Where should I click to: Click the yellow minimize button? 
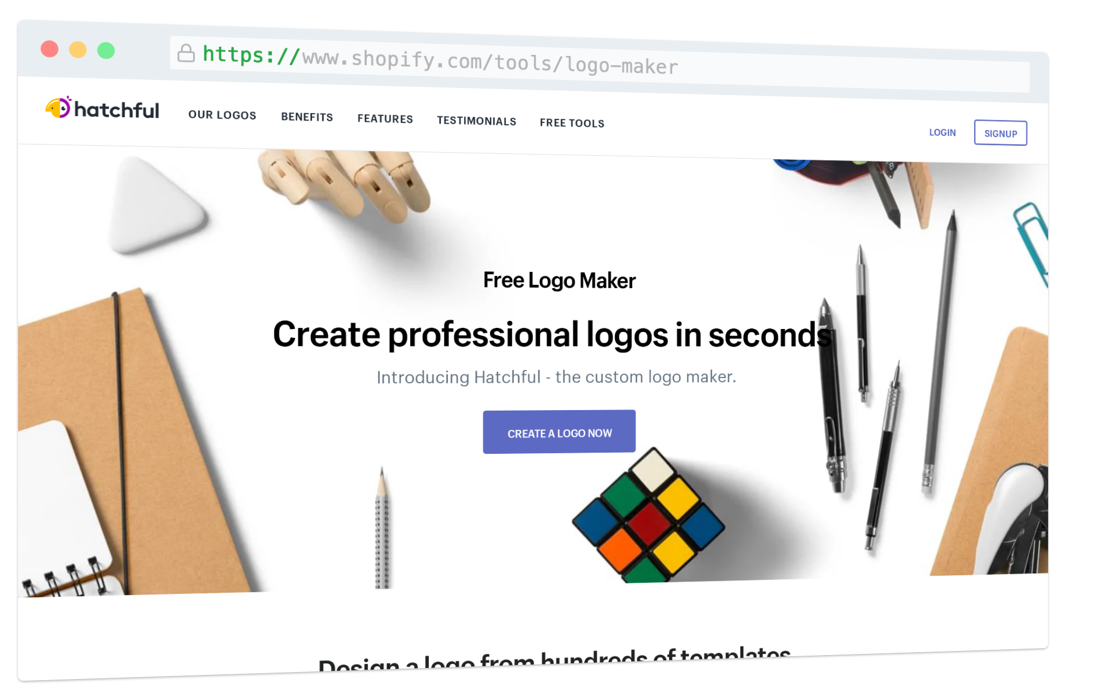pyautogui.click(x=80, y=49)
